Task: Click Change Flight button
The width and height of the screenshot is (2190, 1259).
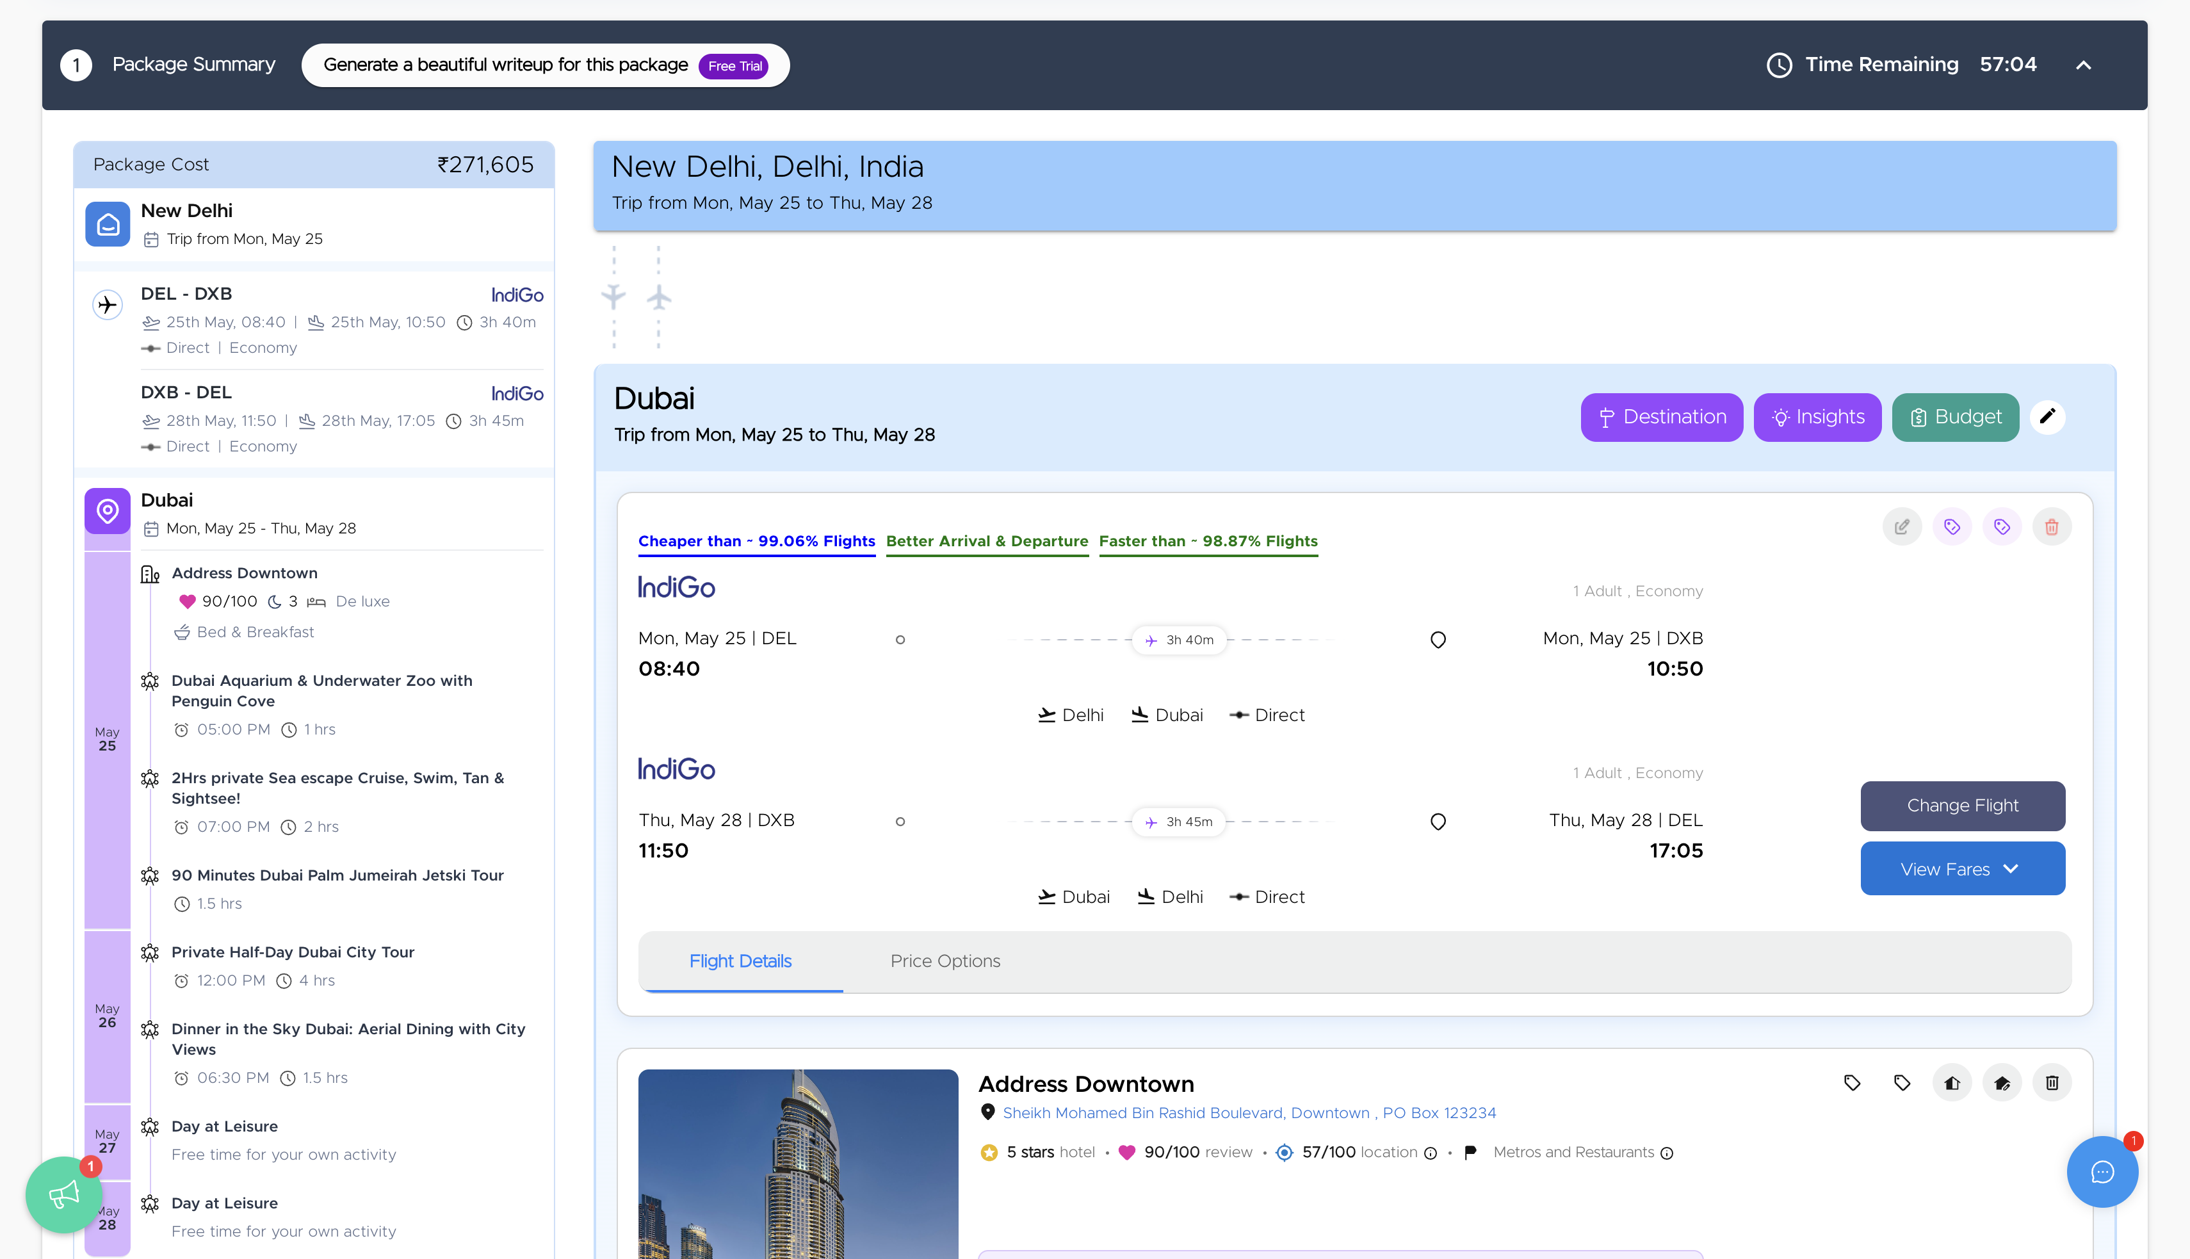Action: point(1963,805)
